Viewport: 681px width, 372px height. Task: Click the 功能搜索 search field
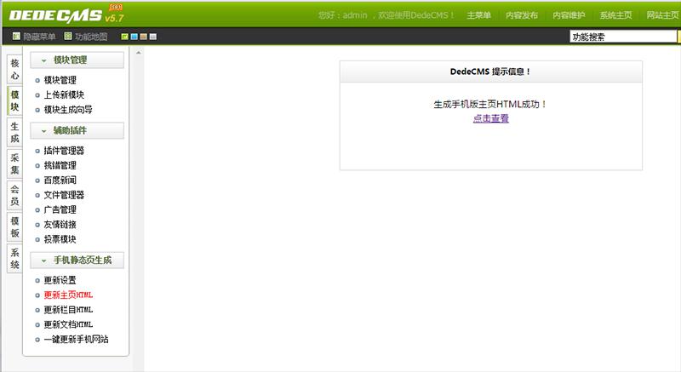(x=624, y=37)
